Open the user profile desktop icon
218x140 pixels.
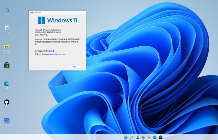[x=7, y=11]
